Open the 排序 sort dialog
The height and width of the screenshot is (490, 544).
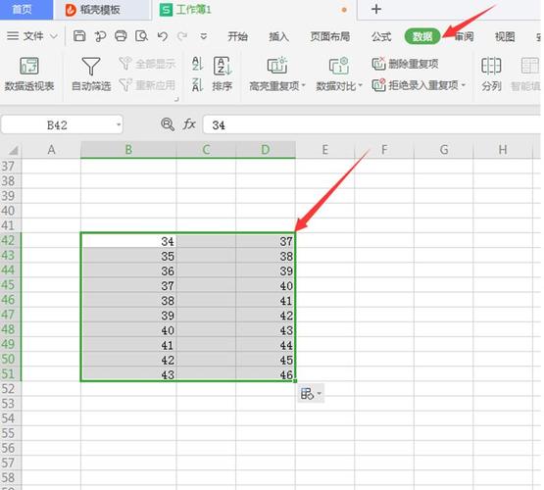coord(223,73)
